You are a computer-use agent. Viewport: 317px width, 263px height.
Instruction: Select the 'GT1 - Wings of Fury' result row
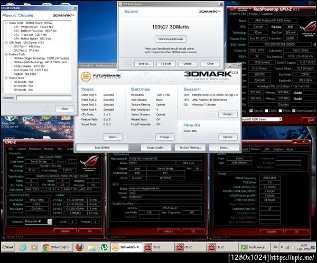[x=33, y=27]
